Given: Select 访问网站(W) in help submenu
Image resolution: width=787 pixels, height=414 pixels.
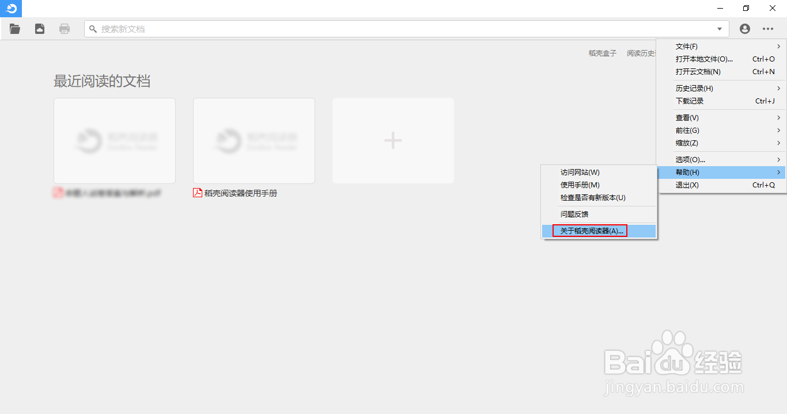Looking at the screenshot, I should click(599, 172).
